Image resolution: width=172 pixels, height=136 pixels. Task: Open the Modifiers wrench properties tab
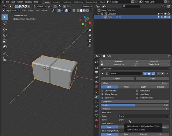point(97,97)
